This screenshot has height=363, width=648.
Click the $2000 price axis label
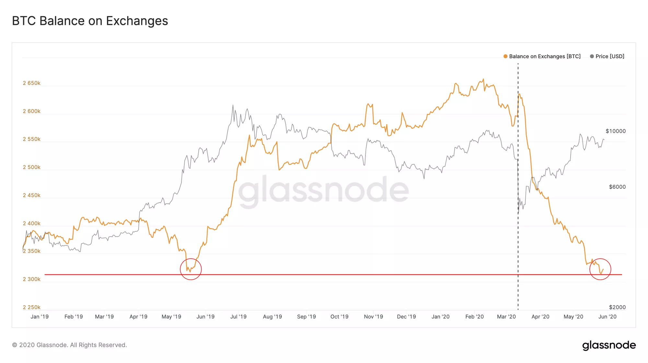tap(617, 307)
